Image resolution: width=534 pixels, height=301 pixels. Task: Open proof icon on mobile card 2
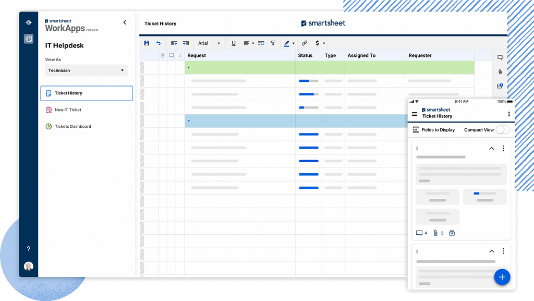(x=452, y=233)
